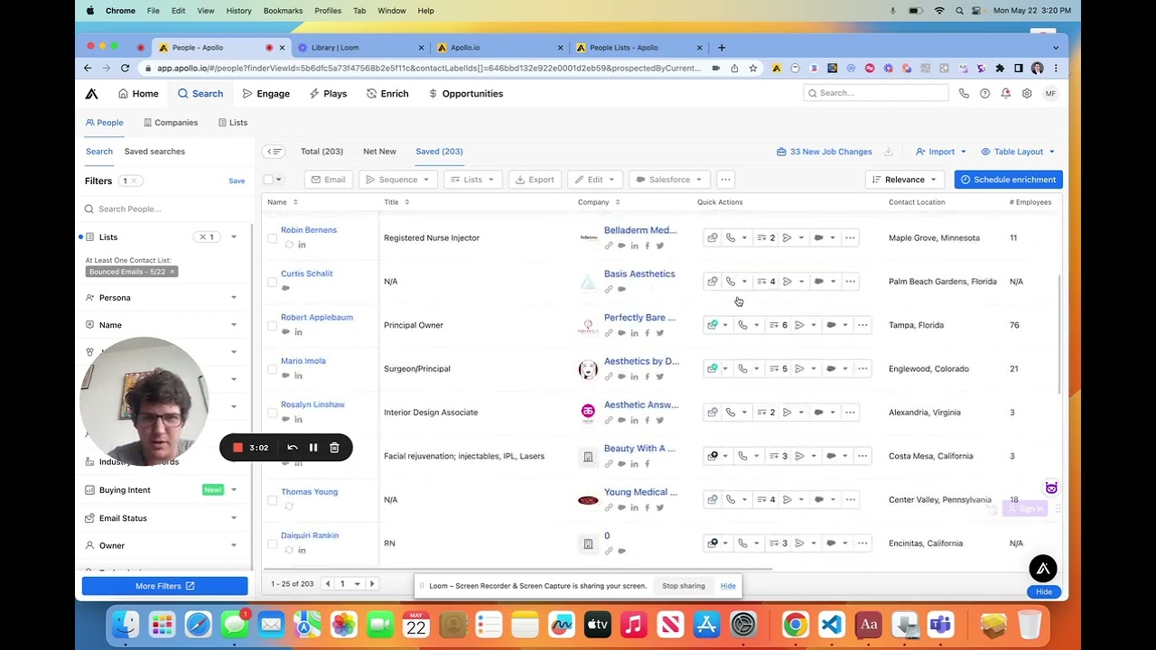Open the settings gear in Apollo header

pos(1027,94)
